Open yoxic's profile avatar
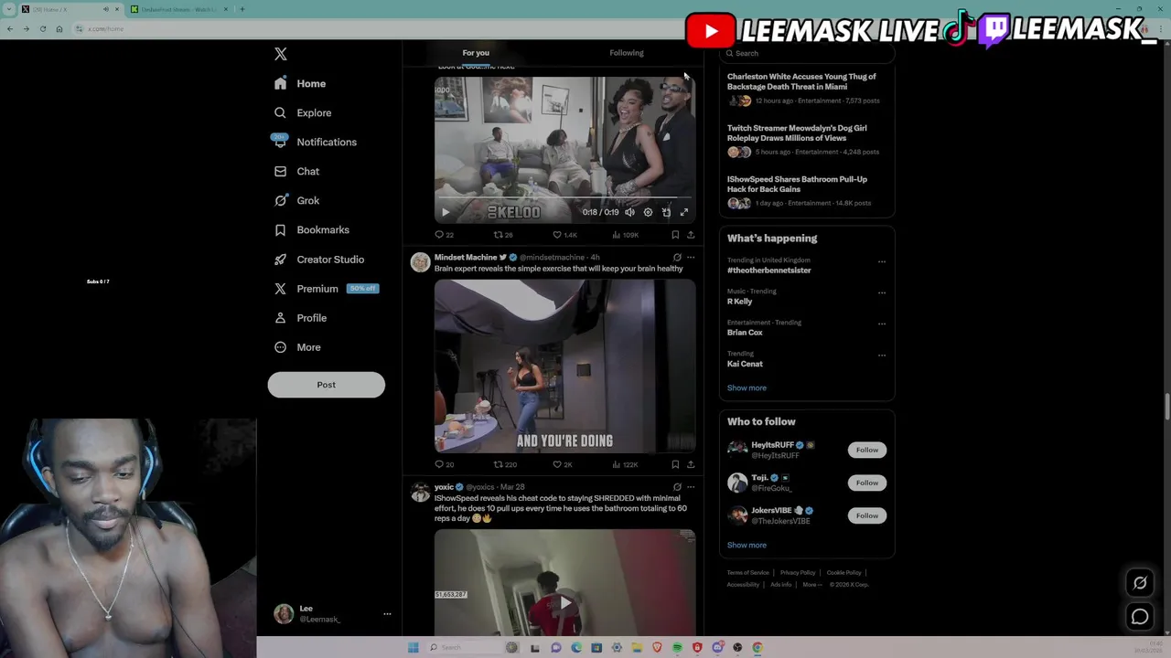 pyautogui.click(x=420, y=493)
